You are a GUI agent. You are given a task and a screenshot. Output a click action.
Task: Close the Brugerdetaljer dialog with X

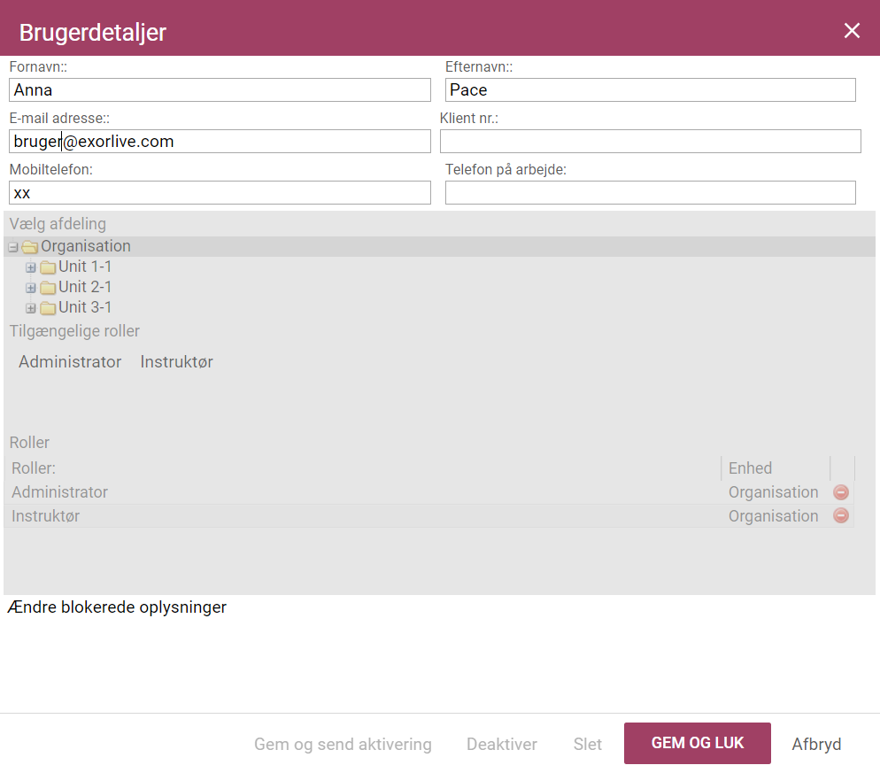pos(852,30)
